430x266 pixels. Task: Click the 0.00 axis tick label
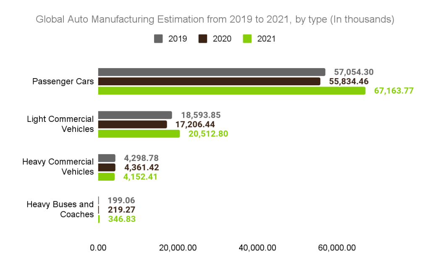pyautogui.click(x=98, y=248)
